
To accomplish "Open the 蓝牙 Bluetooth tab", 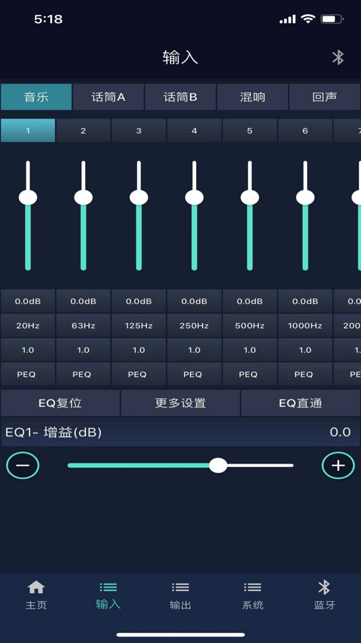I will tap(324, 595).
